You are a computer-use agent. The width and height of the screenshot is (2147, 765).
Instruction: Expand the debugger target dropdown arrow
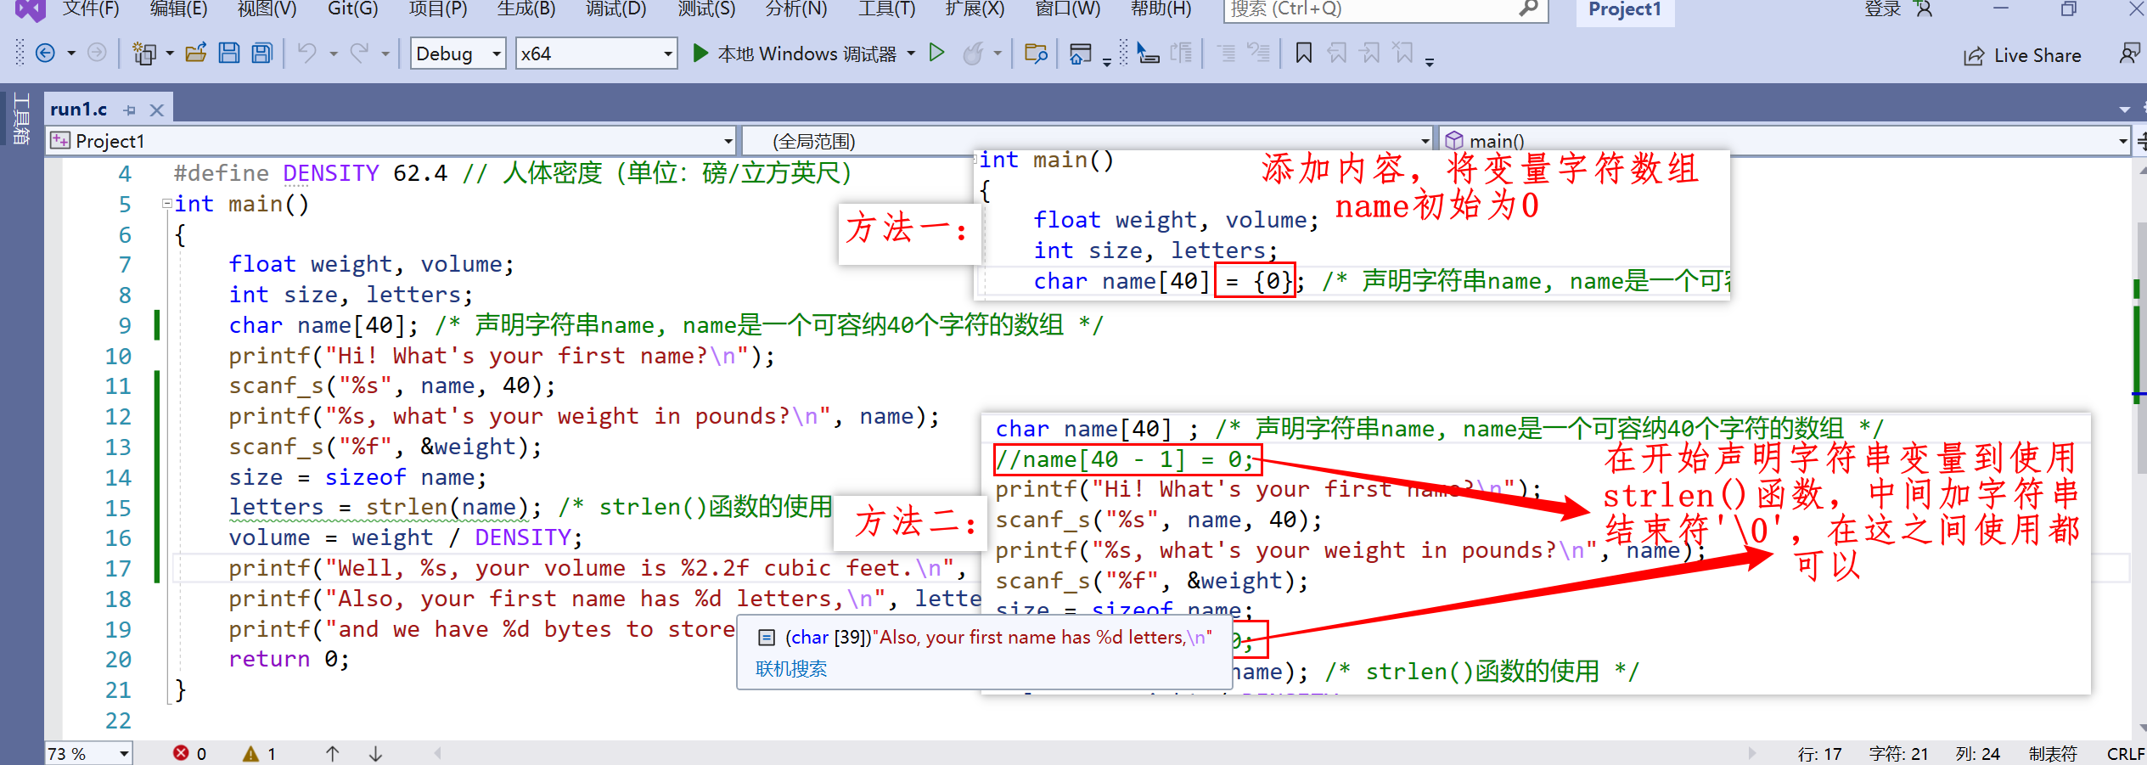click(x=911, y=53)
